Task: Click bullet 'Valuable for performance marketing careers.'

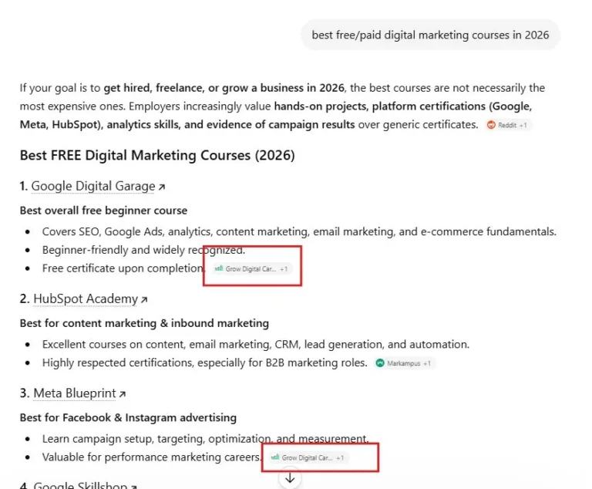Action: pyautogui.click(x=151, y=457)
